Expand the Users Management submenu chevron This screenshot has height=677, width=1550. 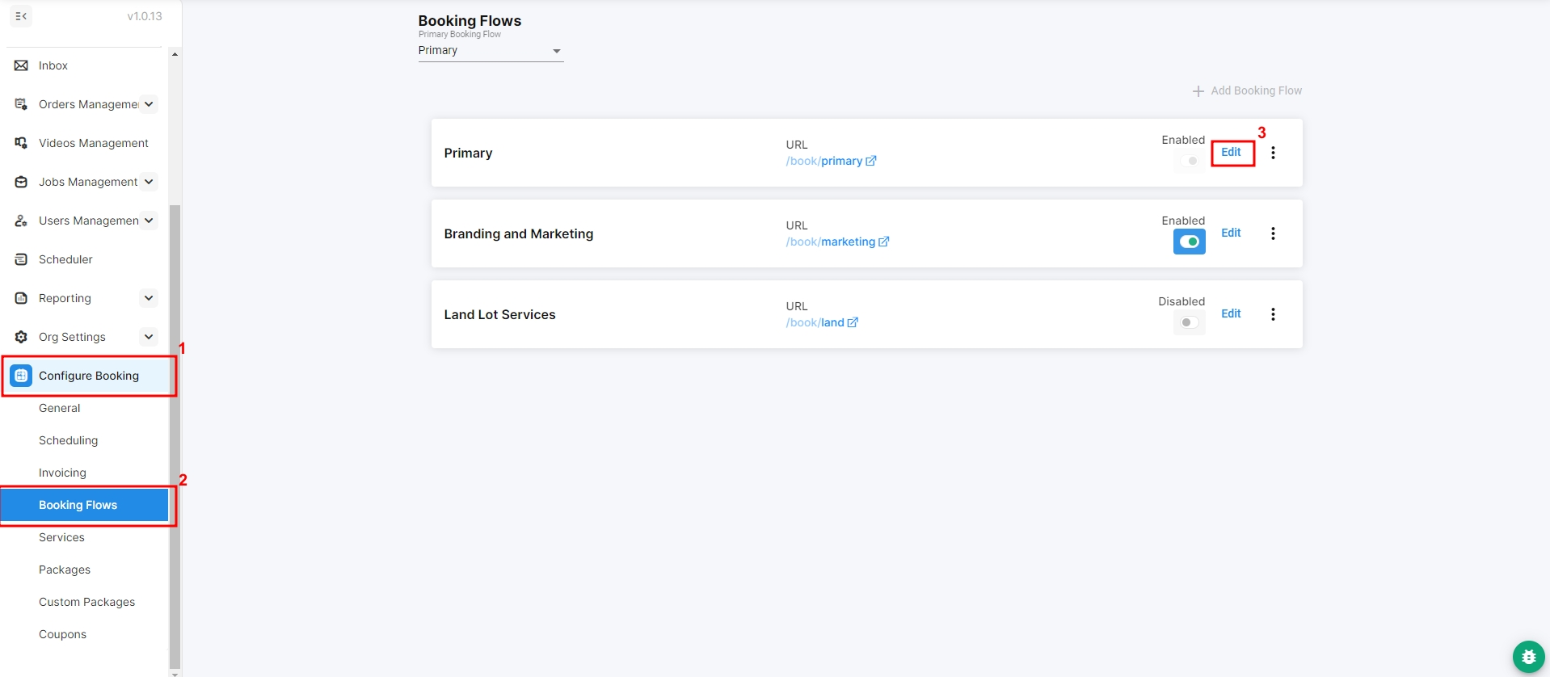149,221
